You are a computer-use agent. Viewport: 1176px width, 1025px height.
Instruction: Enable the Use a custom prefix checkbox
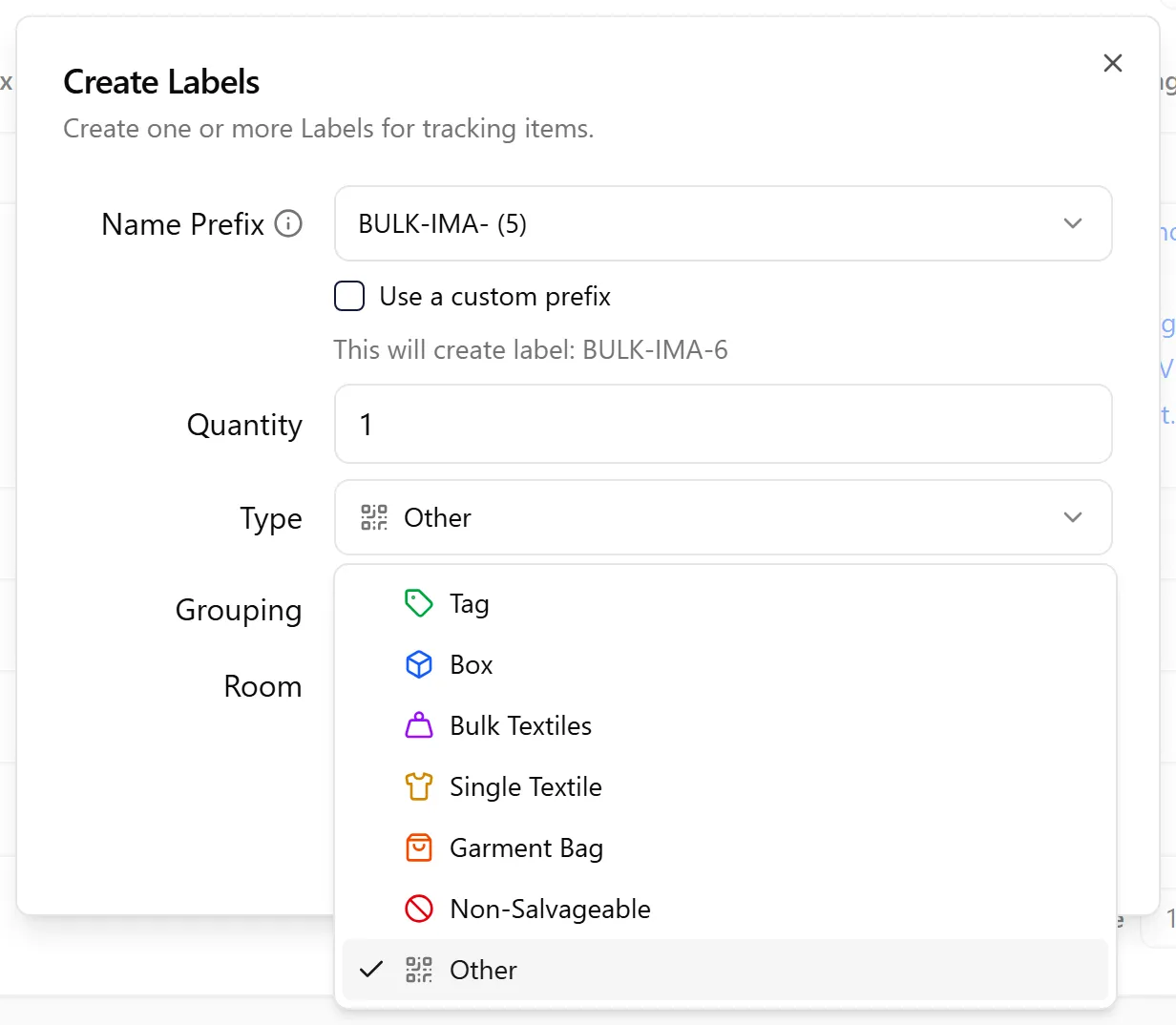click(x=349, y=296)
